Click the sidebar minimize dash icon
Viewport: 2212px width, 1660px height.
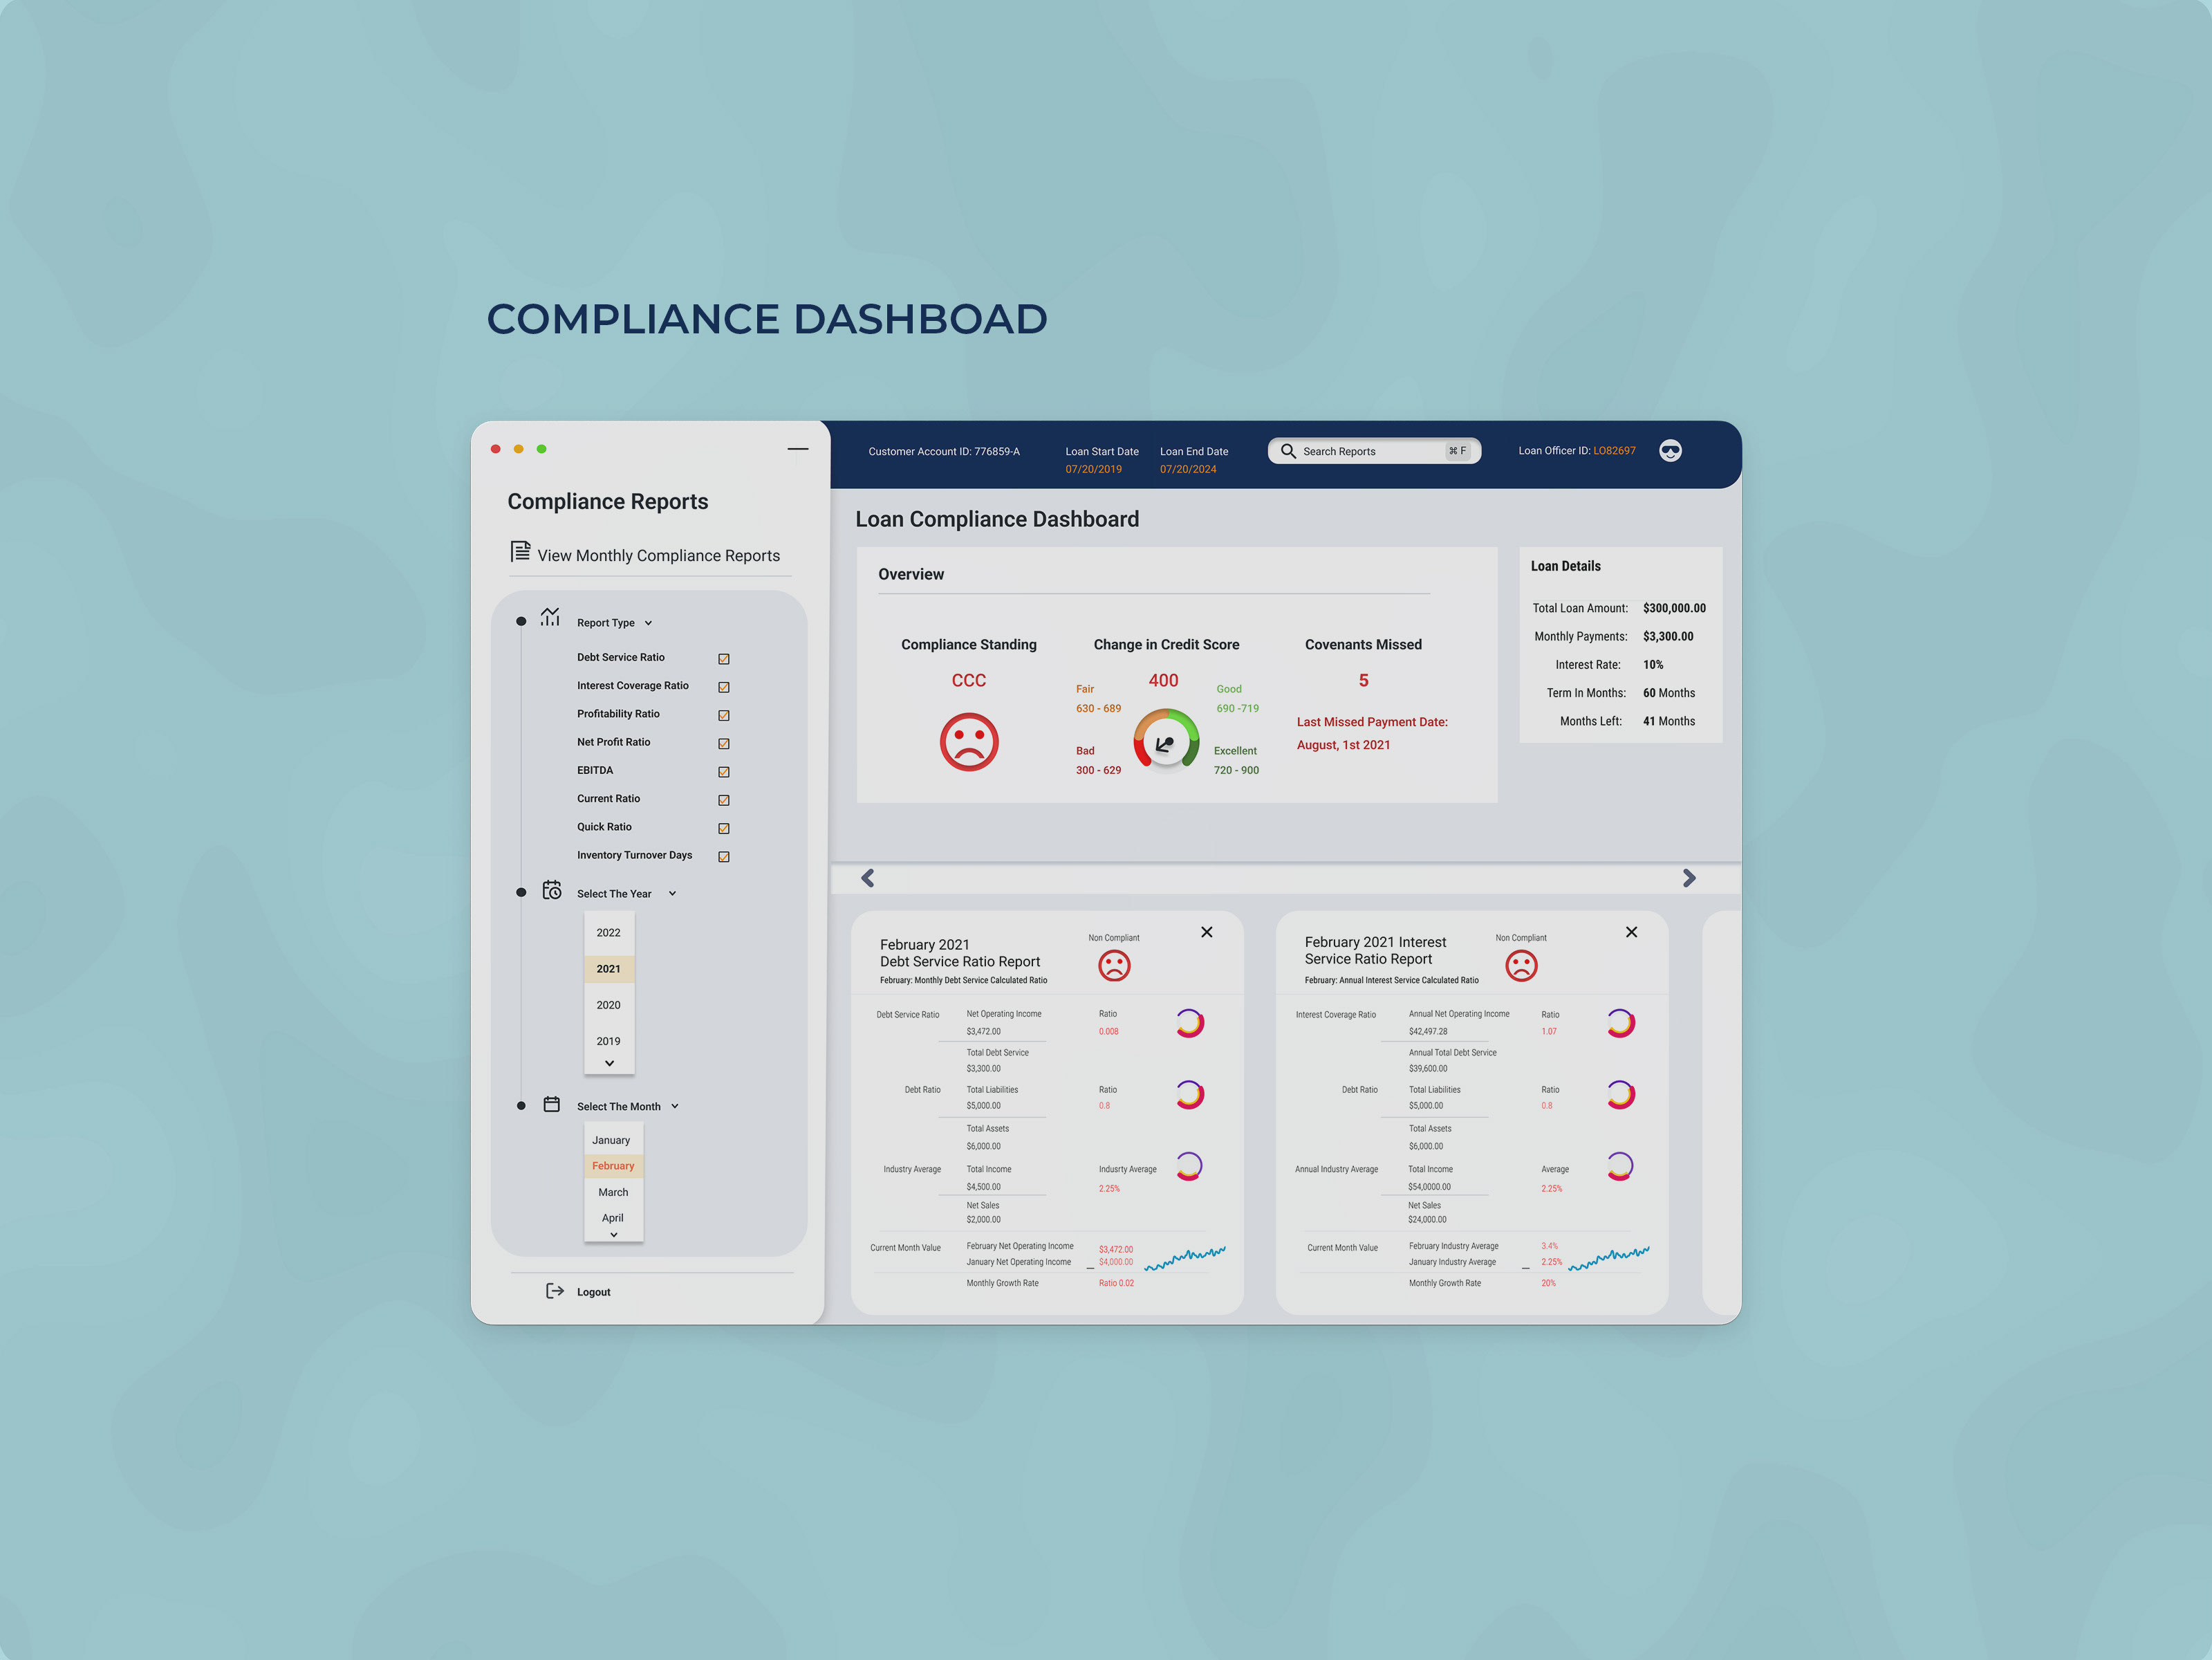pyautogui.click(x=798, y=449)
